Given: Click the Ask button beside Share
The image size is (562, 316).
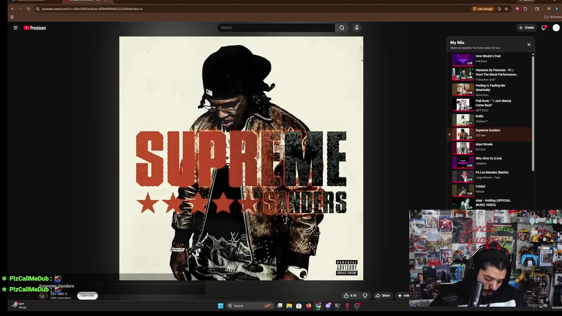Looking at the screenshot, I should tap(403, 296).
